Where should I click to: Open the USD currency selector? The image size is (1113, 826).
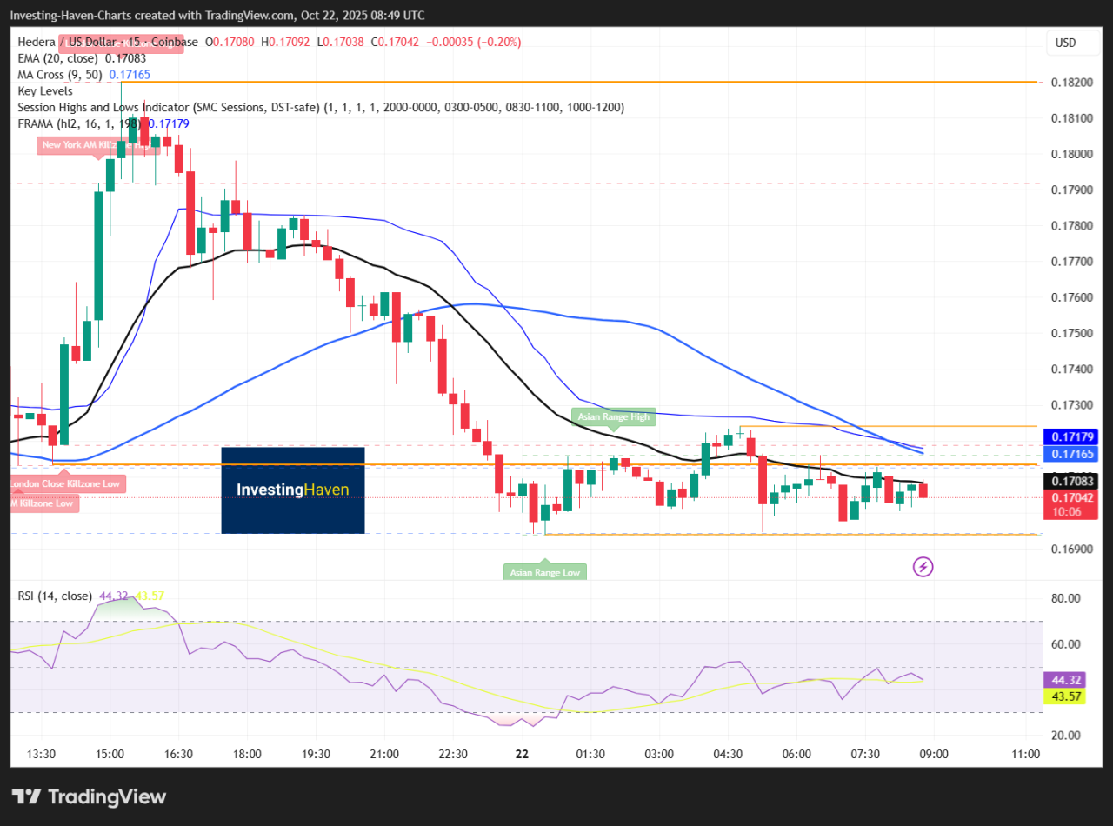click(1065, 43)
